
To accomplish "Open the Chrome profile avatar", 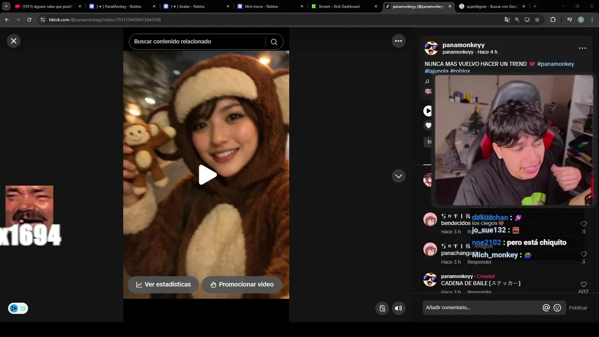I will tap(581, 20).
